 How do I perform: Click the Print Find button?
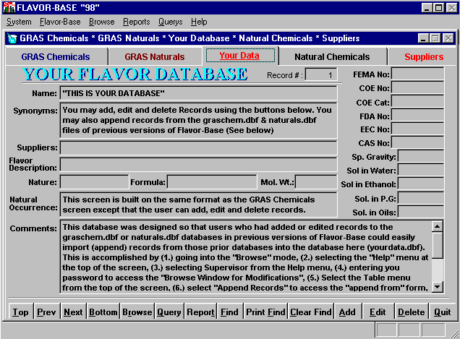pyautogui.click(x=265, y=312)
